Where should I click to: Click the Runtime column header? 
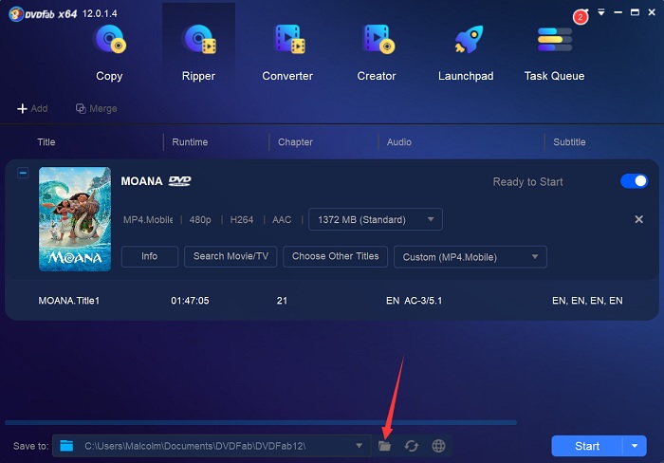190,142
